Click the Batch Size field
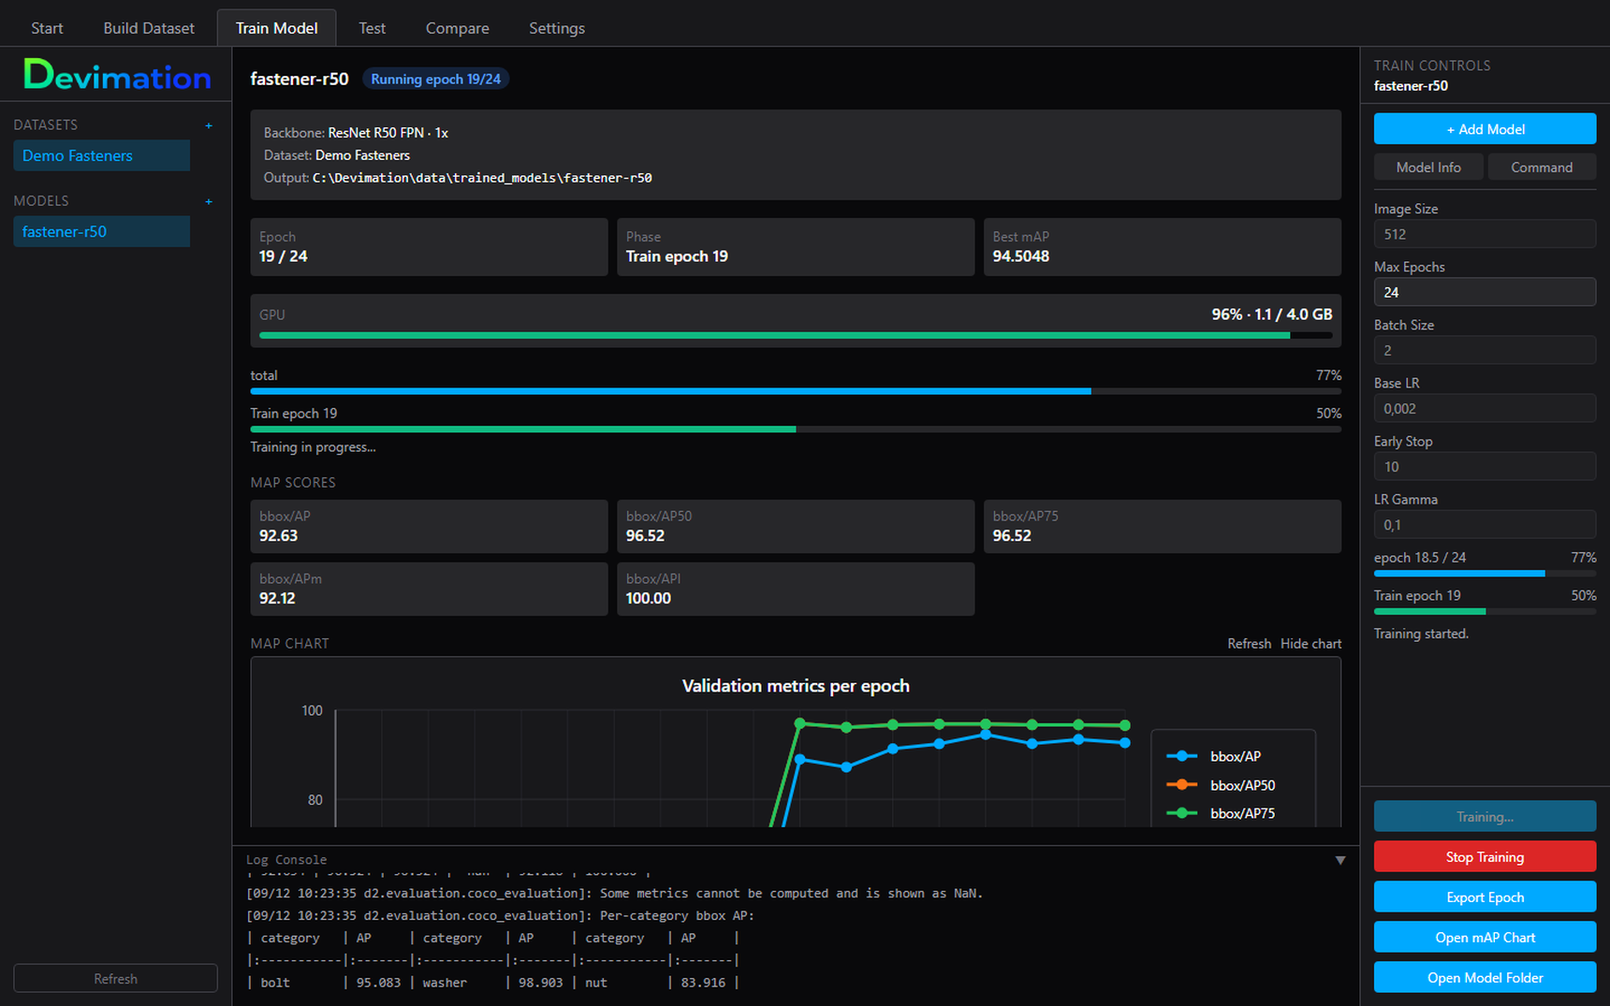This screenshot has width=1610, height=1006. click(x=1485, y=350)
